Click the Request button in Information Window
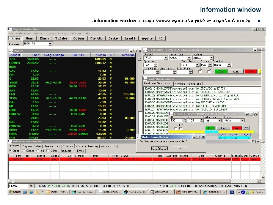Viewport: 273px width, 205px height. (x=66, y=151)
